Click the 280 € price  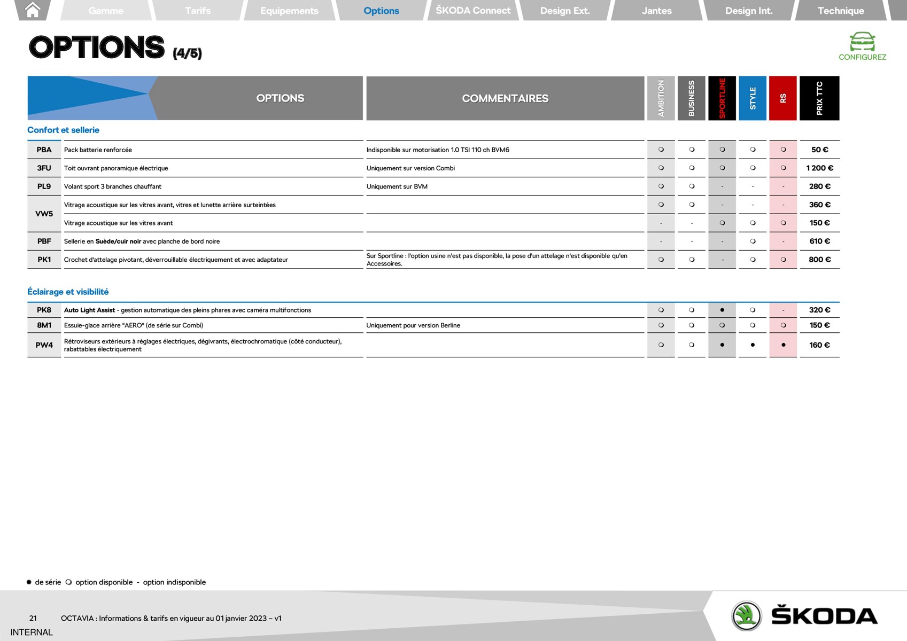pos(819,186)
